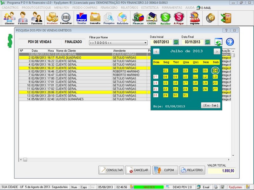The height and width of the screenshot is (190, 254).
Task: Select day 15 in calendar
Action: coord(165,83)
